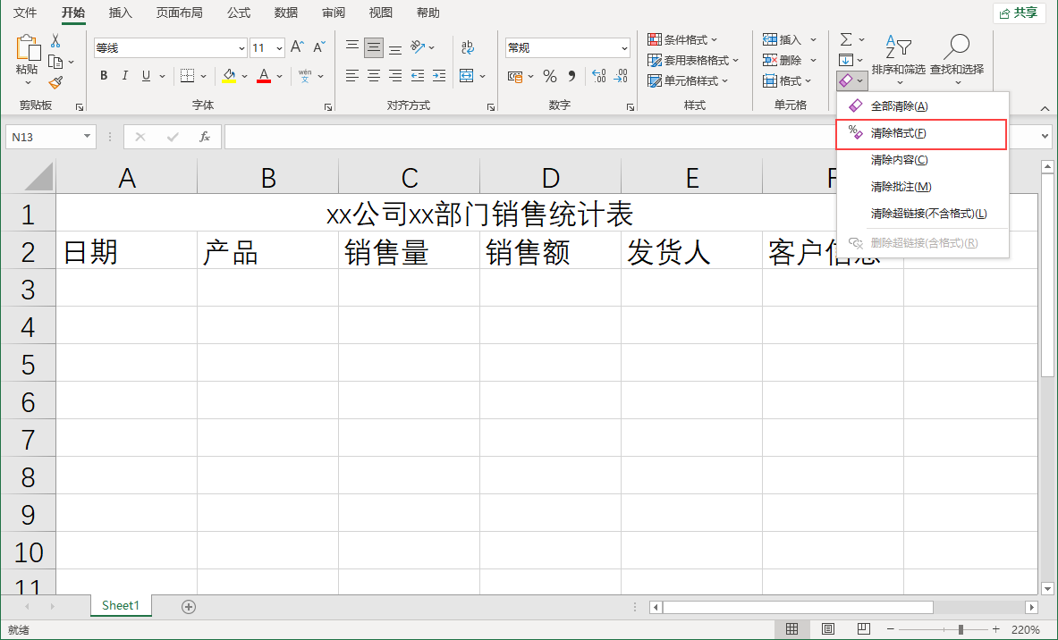Open the font name 等线 dropdown
Image resolution: width=1058 pixels, height=640 pixels.
241,48
